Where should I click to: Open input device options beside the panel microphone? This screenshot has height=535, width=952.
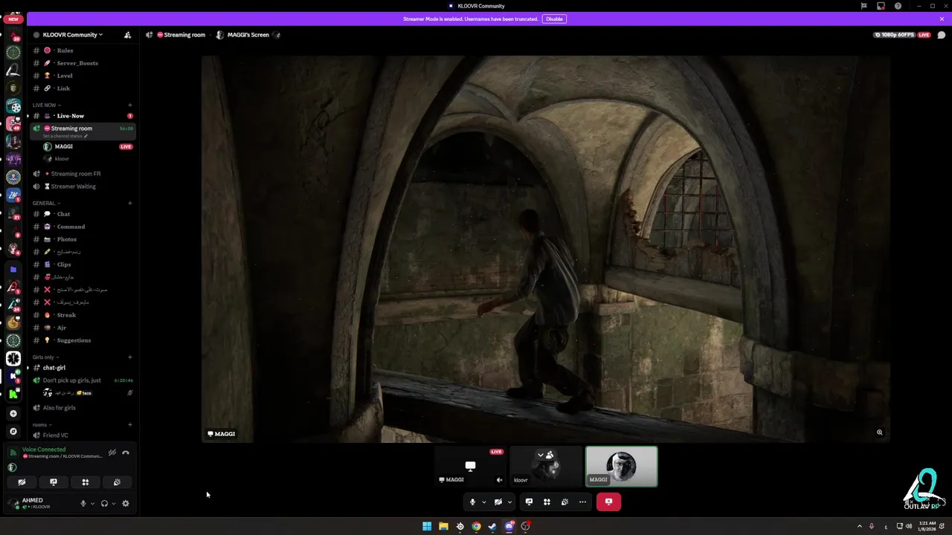(x=92, y=503)
